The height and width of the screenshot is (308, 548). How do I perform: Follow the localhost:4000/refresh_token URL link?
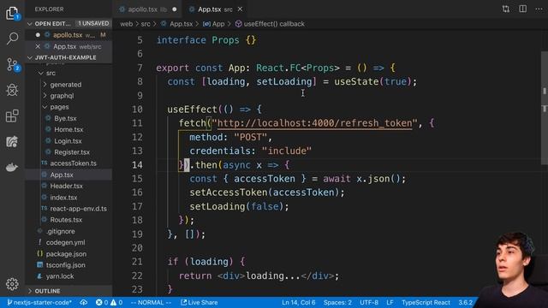pos(314,123)
